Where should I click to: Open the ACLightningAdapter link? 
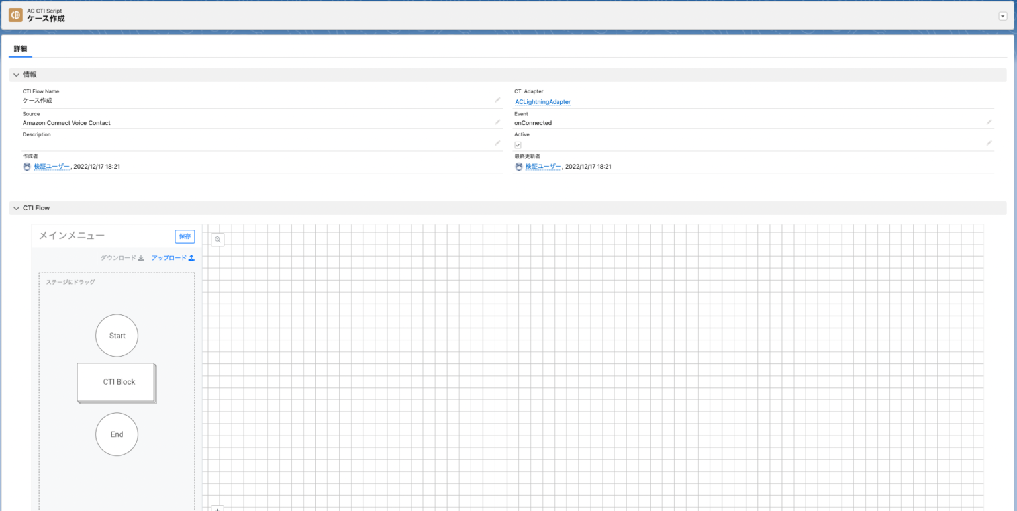pyautogui.click(x=542, y=101)
